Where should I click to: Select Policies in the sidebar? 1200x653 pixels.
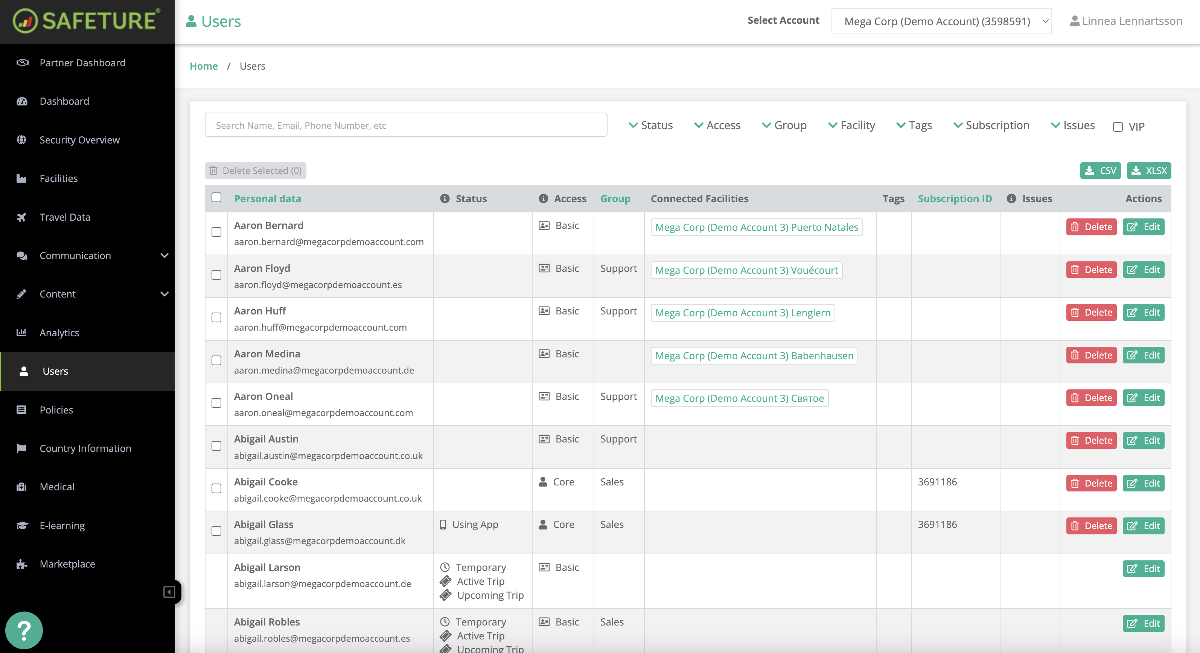[x=56, y=410]
